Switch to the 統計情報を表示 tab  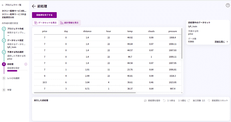(x=70, y=23)
